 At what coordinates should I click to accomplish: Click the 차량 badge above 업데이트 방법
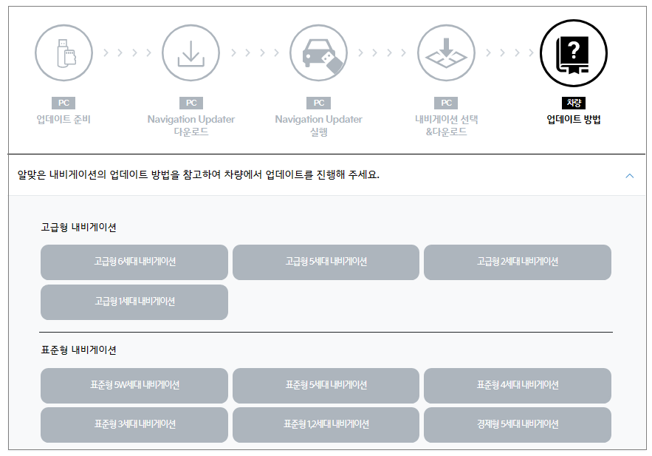pyautogui.click(x=574, y=103)
